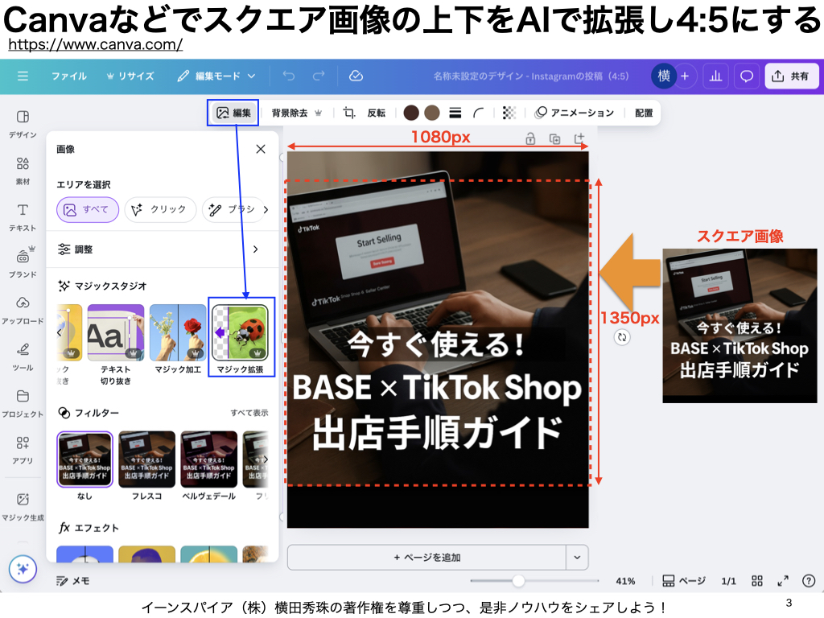
Task: Click the 41% zoom value
Action: tap(625, 581)
